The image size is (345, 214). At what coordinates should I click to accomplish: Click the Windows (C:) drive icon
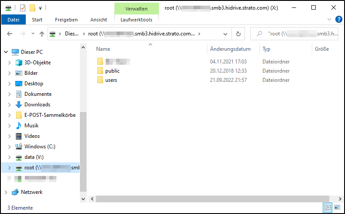coord(19,146)
